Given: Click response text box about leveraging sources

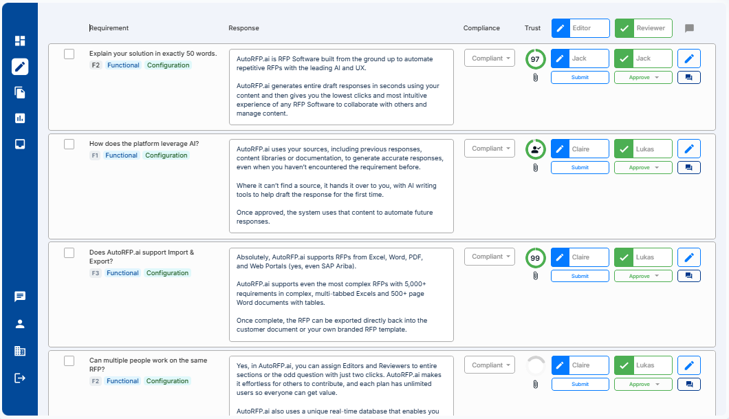Looking at the screenshot, I should click(341, 186).
